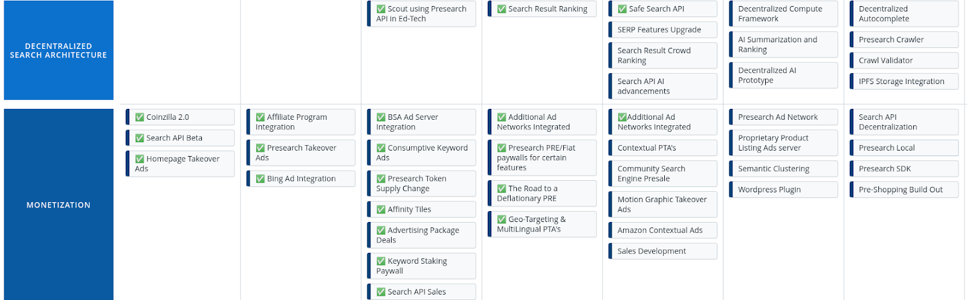
Task: Open the Search Result Ranking card
Action: [x=542, y=8]
